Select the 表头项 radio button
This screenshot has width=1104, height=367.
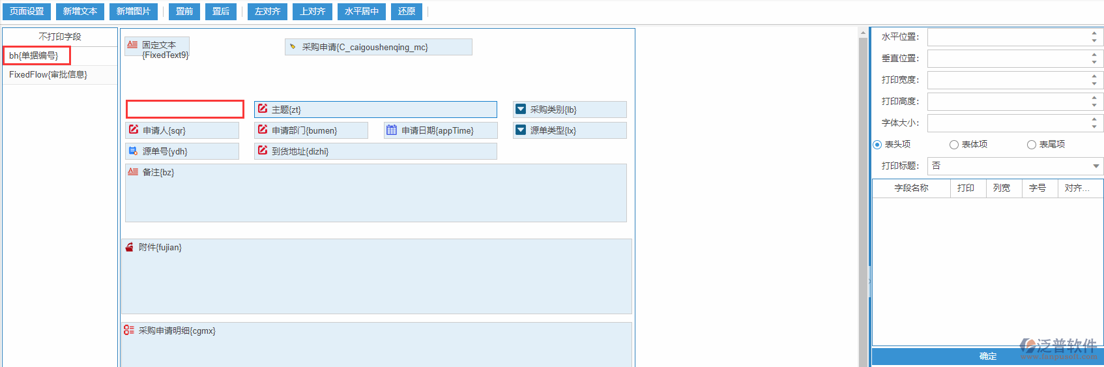pos(877,145)
